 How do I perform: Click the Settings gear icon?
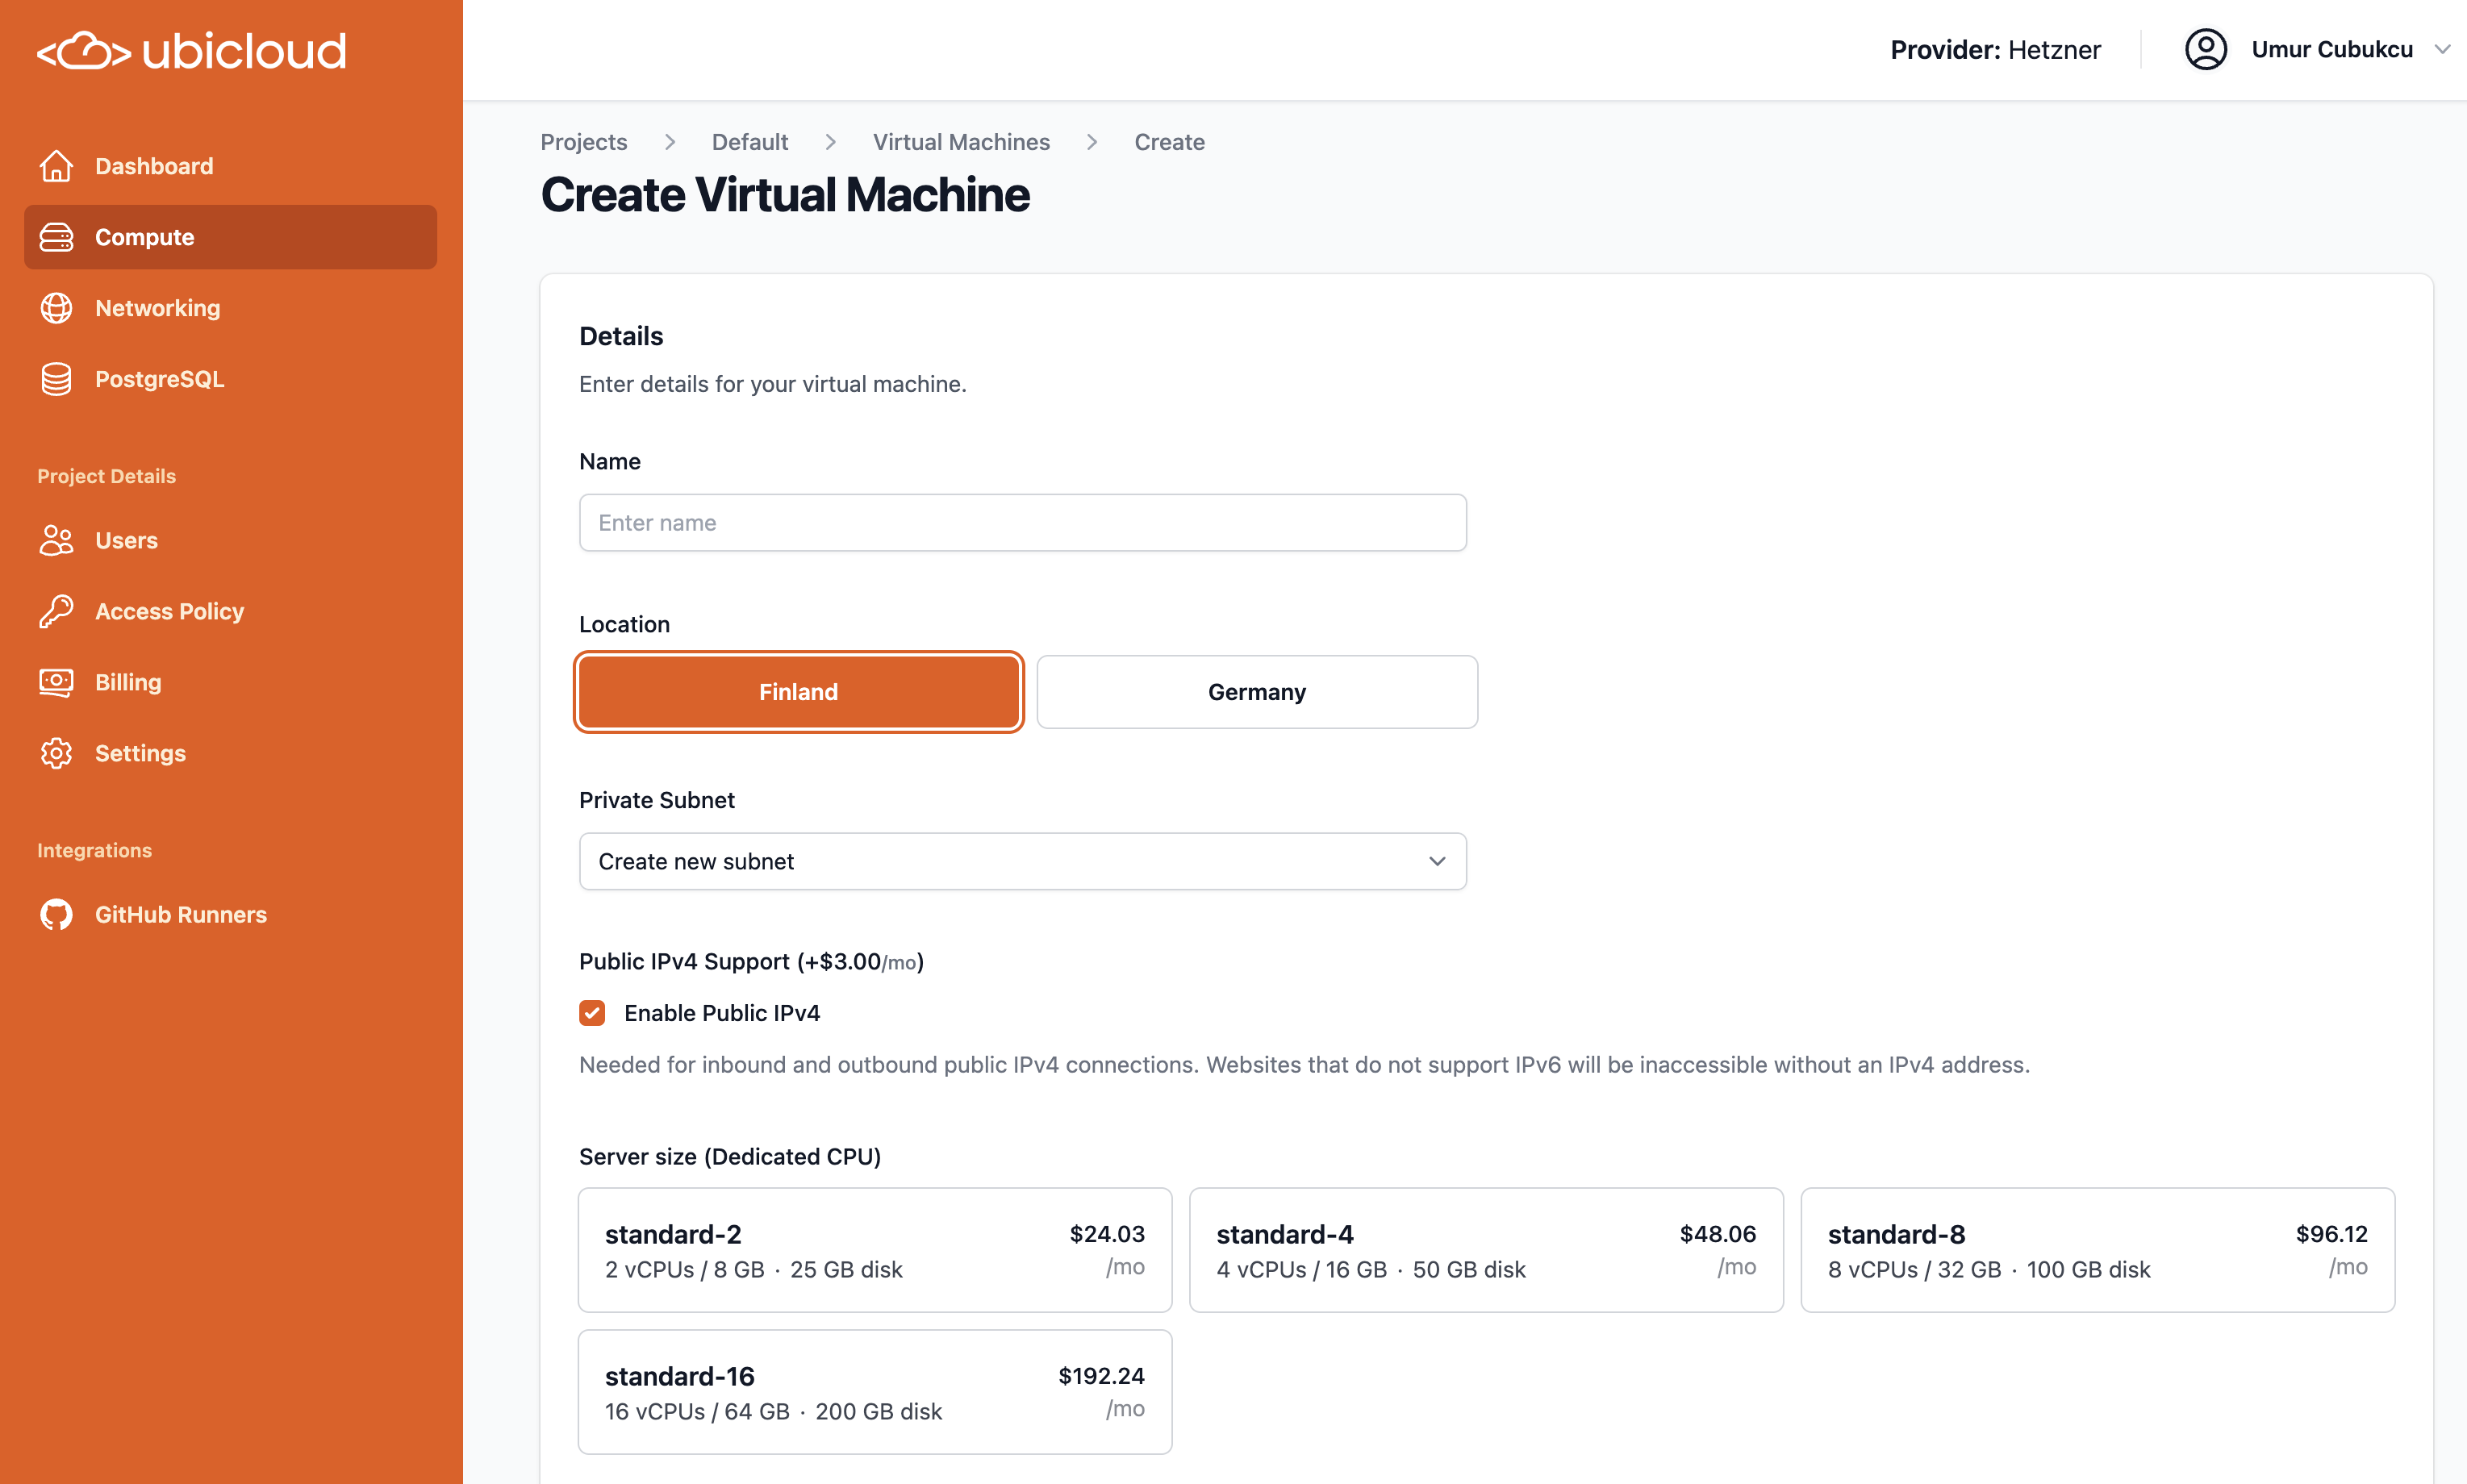click(x=56, y=753)
